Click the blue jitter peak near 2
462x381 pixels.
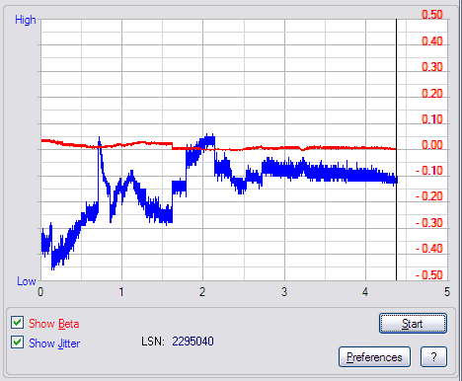coord(208,140)
